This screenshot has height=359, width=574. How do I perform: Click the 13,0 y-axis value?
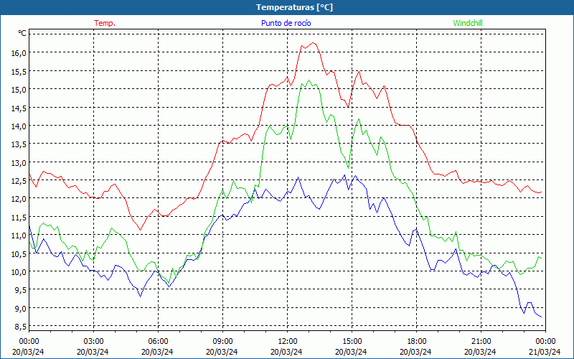(19, 162)
